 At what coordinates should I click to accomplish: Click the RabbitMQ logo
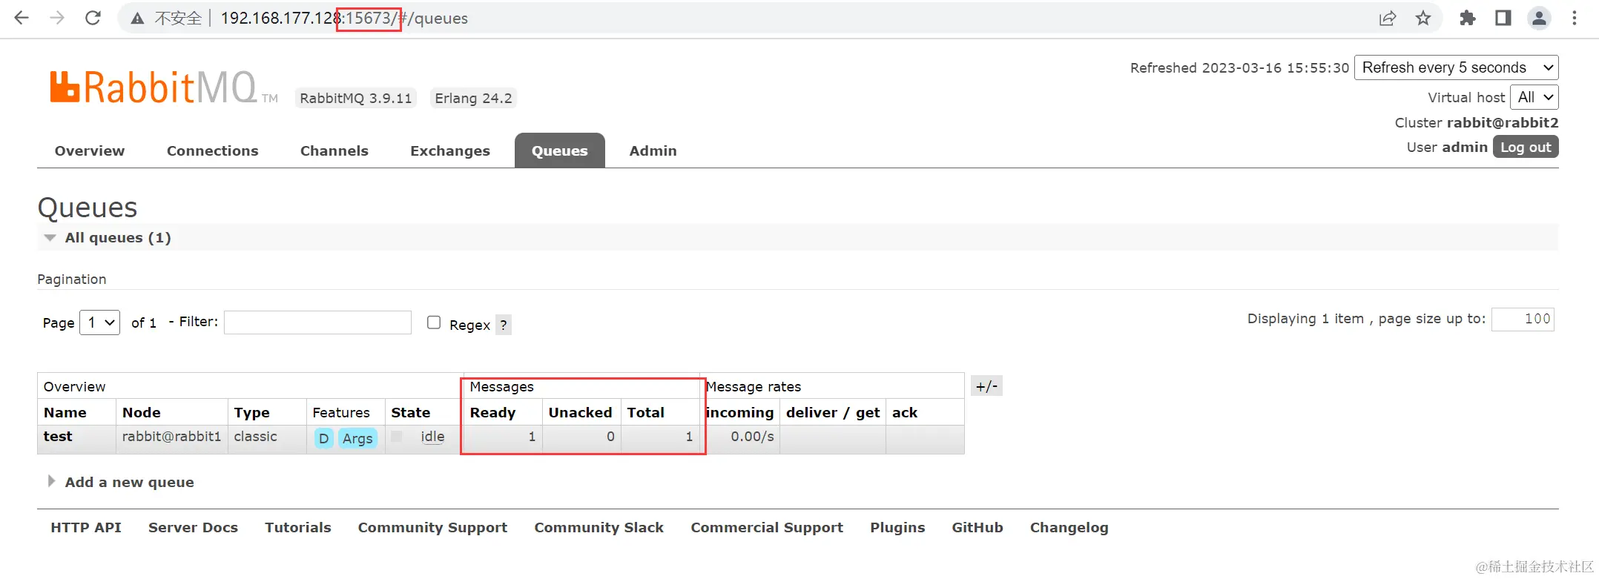(x=163, y=87)
